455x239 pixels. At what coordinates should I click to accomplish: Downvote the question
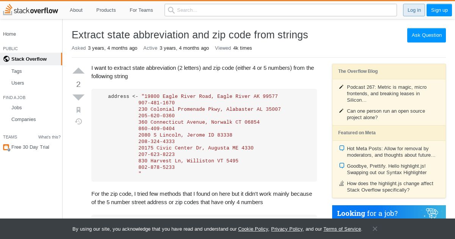[78, 97]
